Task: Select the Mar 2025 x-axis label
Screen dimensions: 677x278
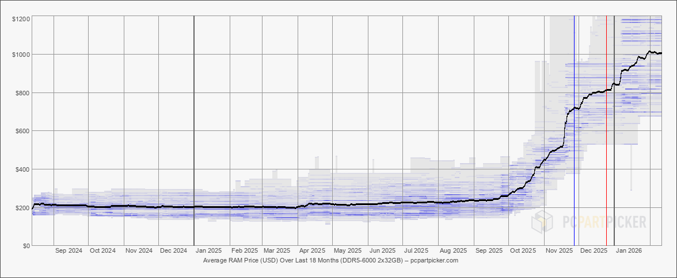Action: [x=276, y=251]
